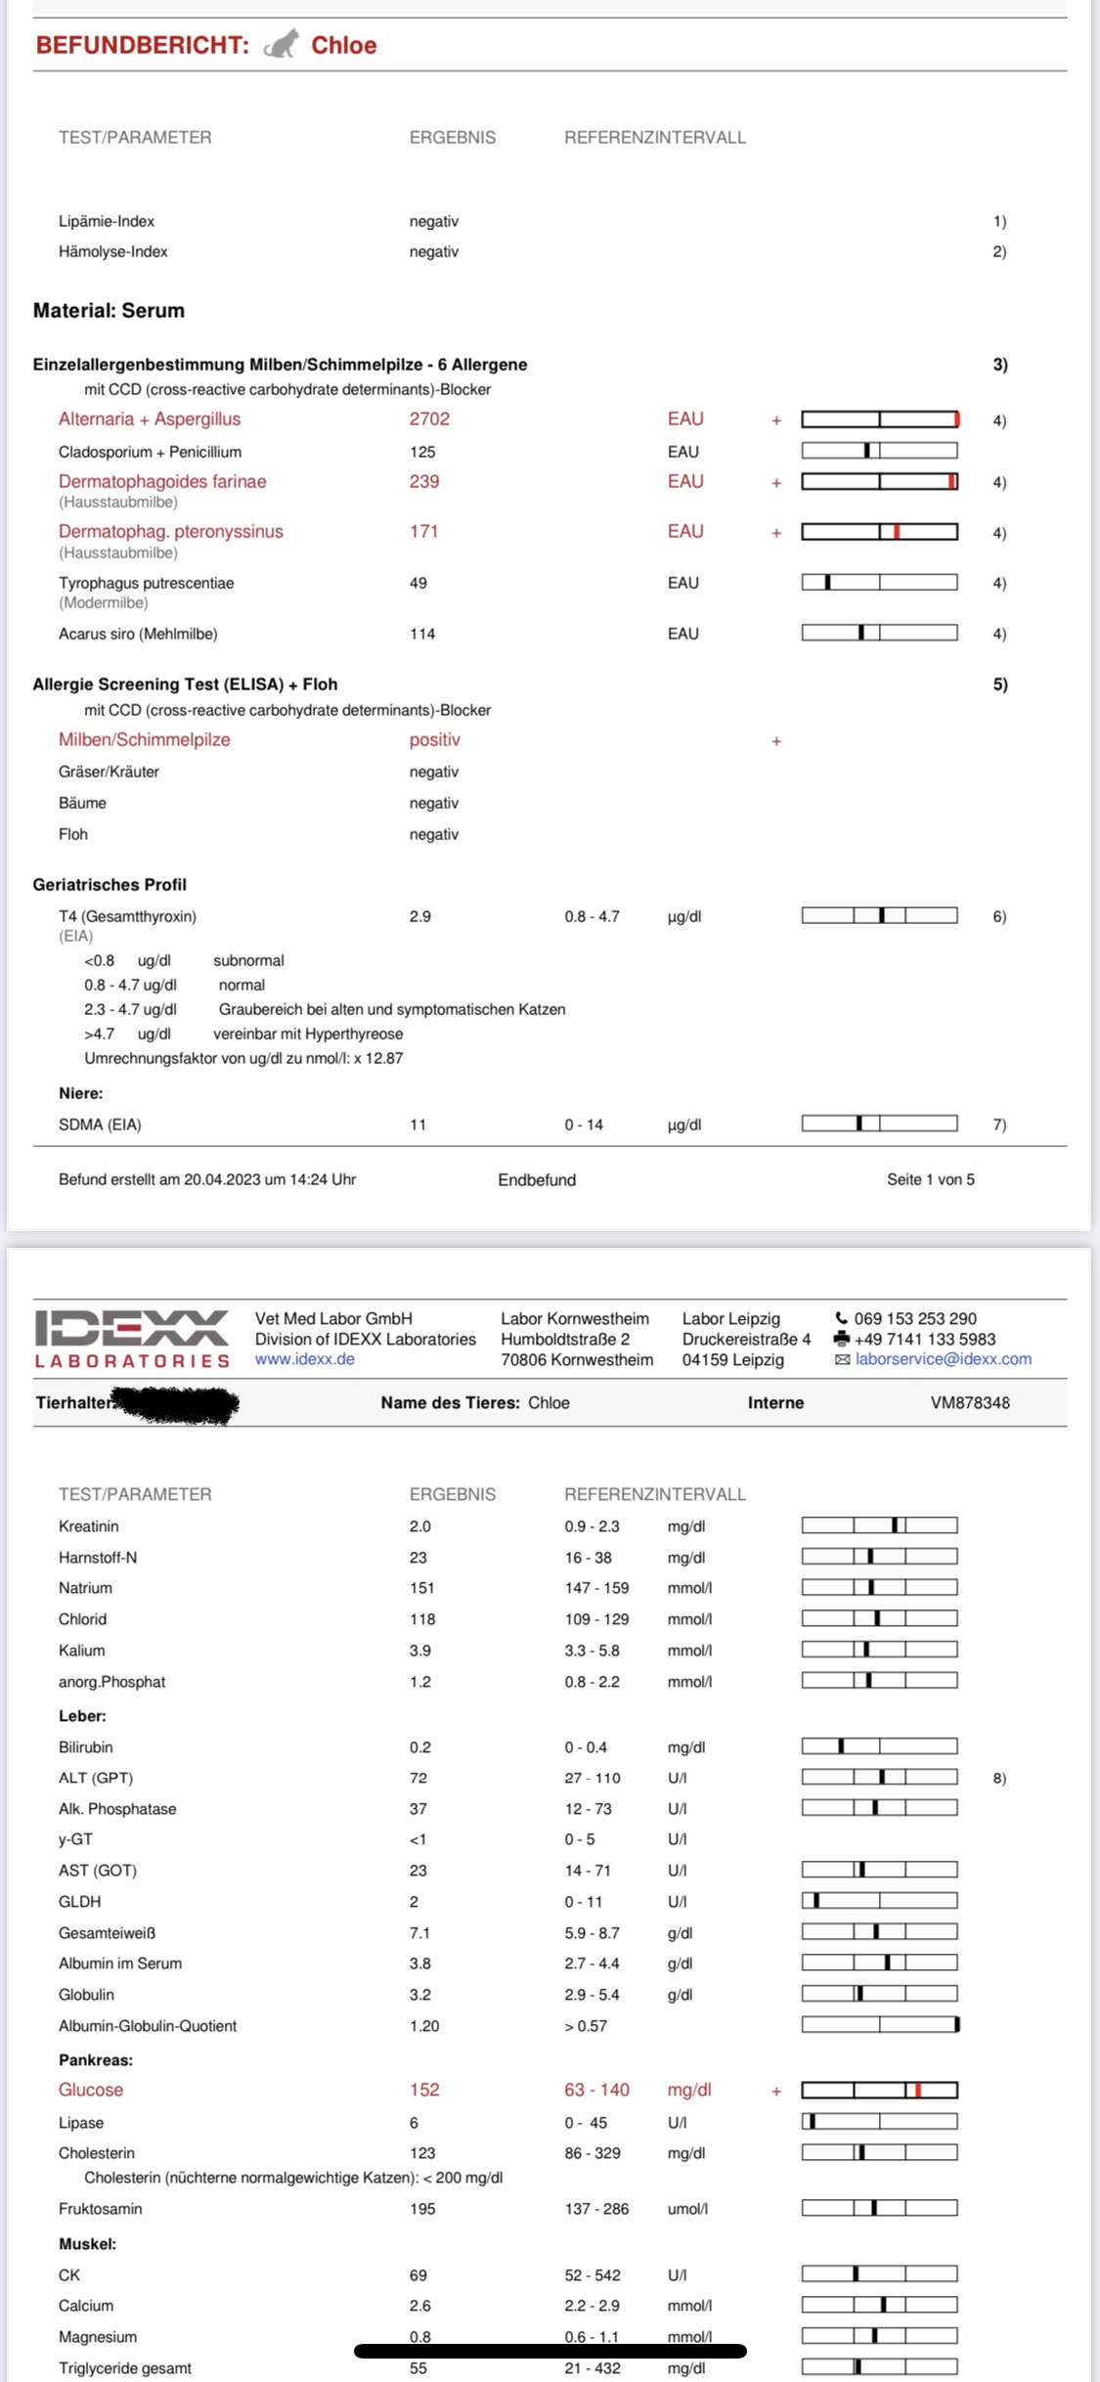The image size is (1100, 2382).
Task: Click the T4 reference interval 0.8 - 4.7
Action: 592,916
